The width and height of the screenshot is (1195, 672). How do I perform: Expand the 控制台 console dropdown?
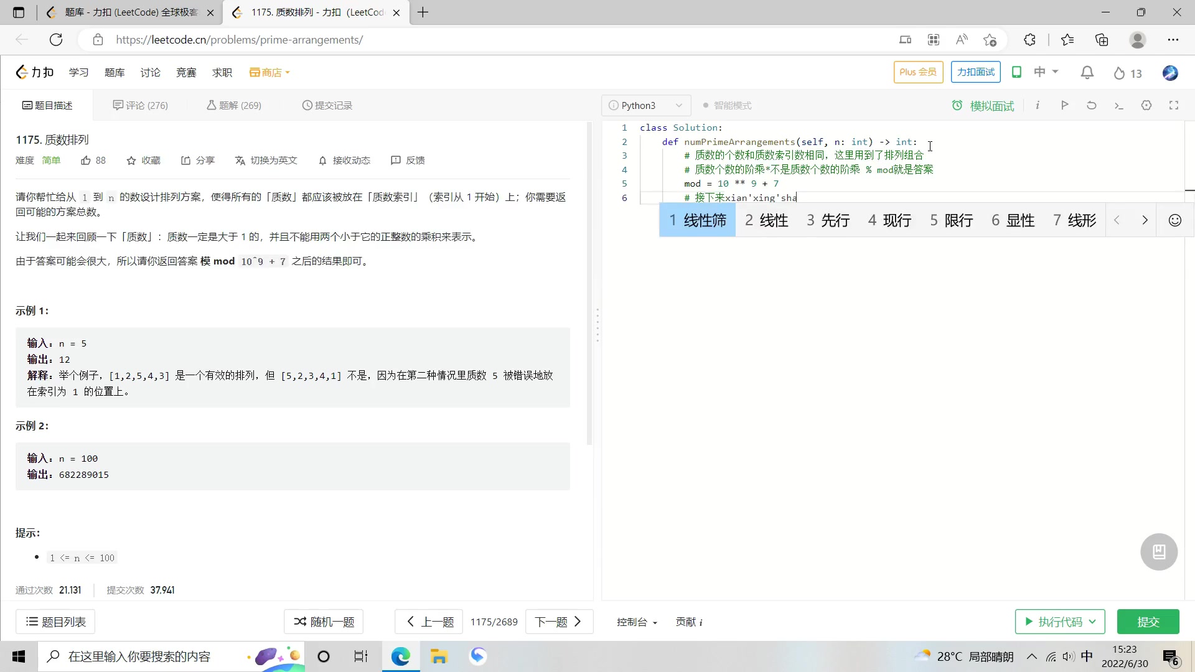pos(637,622)
